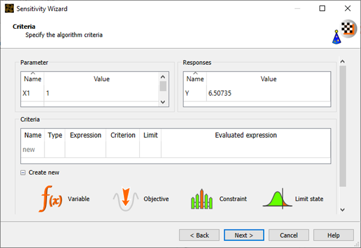361x248 pixels.
Task: Click the Variable label text
Action: 79,199
